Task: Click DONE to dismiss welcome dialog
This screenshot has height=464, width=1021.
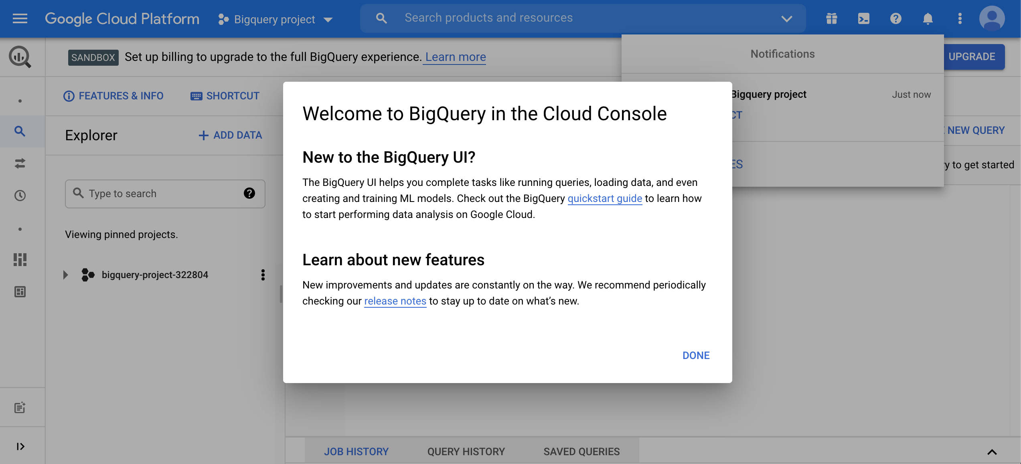Action: 696,355
